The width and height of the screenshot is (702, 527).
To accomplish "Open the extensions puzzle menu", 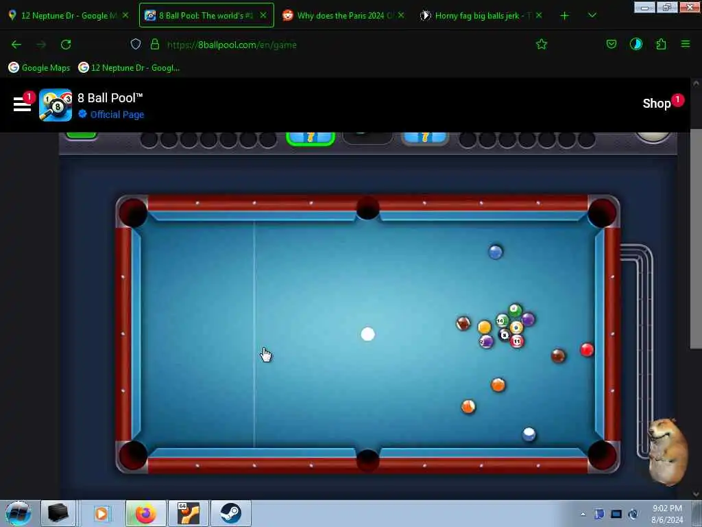I will 661,44.
